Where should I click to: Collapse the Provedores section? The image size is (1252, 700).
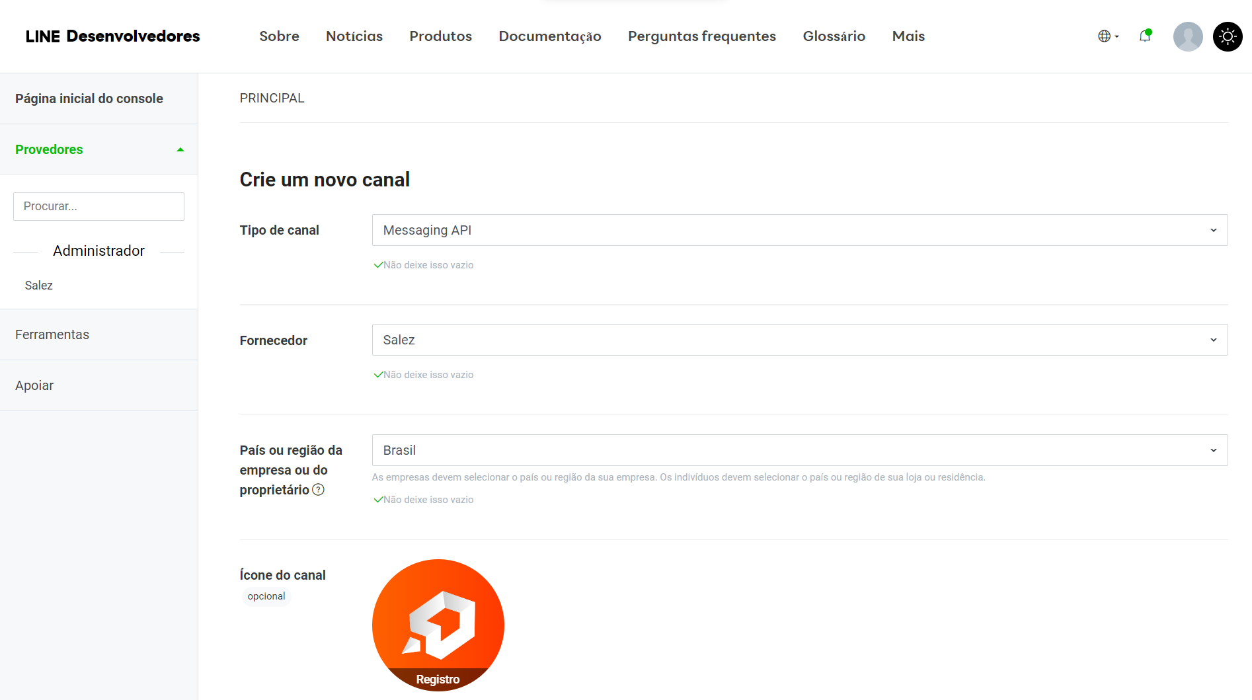pos(98,149)
